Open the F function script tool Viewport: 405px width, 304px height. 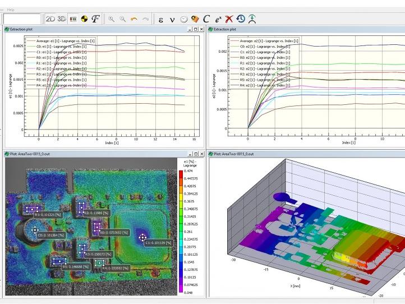(x=96, y=19)
